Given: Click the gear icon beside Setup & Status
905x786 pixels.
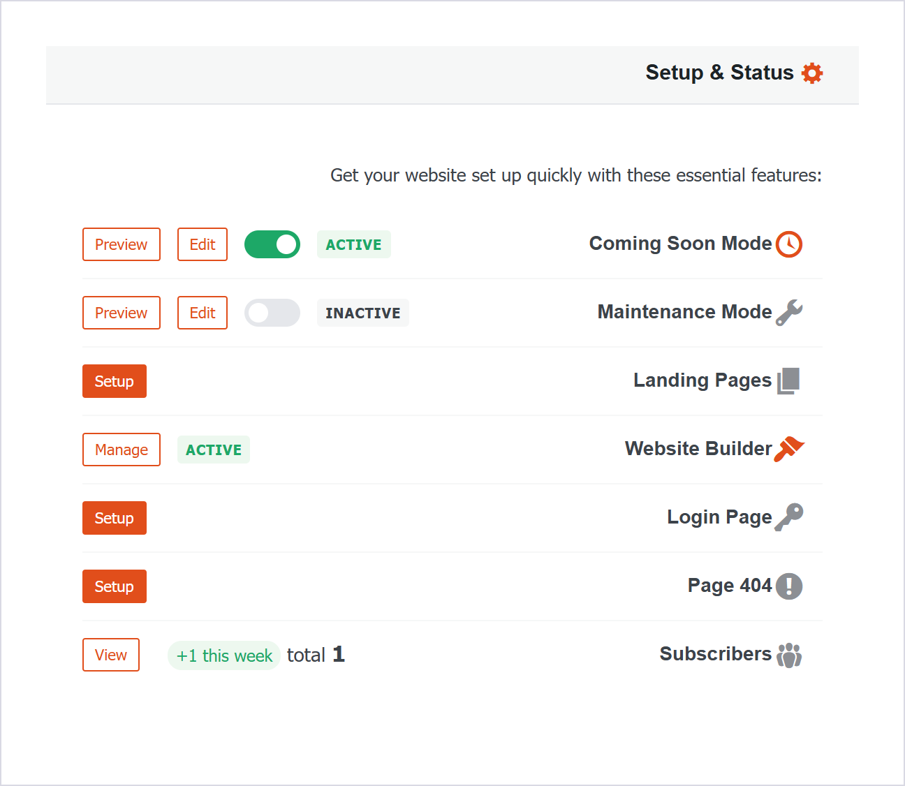Looking at the screenshot, I should (812, 73).
